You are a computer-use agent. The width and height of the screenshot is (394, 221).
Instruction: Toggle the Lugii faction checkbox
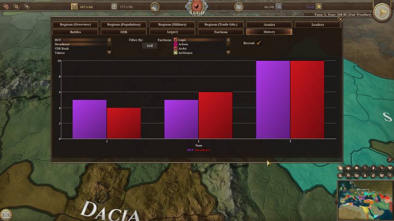point(176,40)
